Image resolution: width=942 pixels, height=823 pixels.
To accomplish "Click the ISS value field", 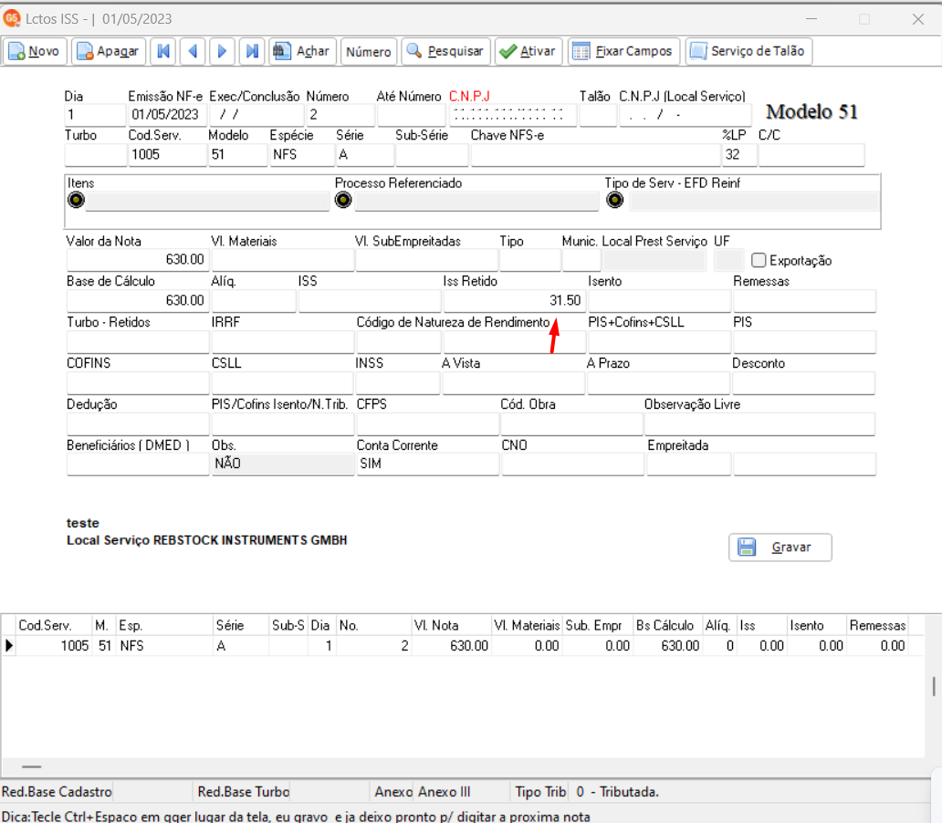I will (x=370, y=300).
